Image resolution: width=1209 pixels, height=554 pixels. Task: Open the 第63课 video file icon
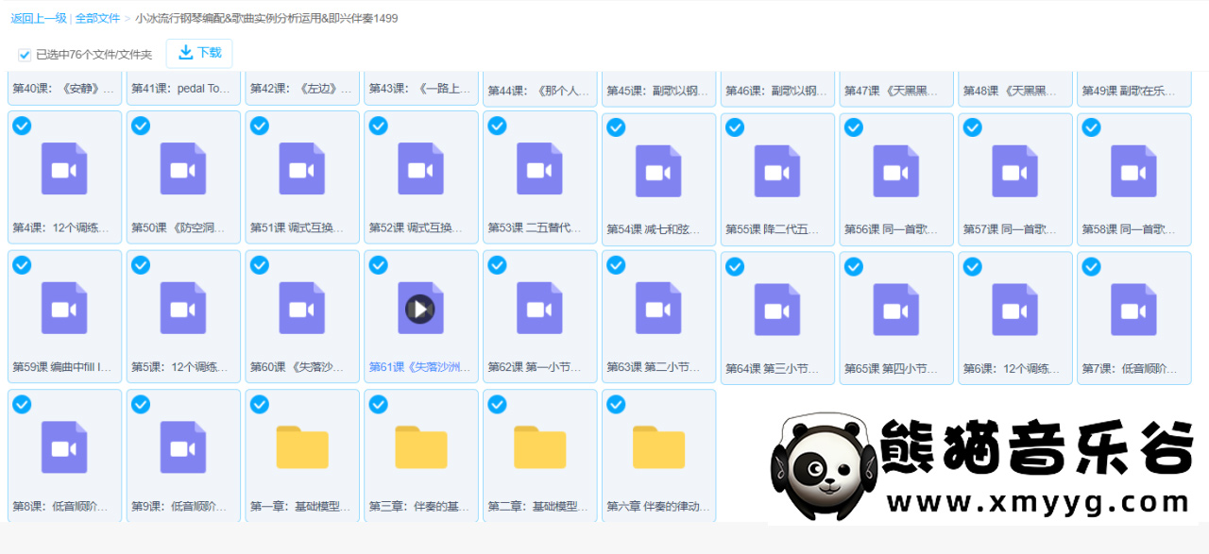[659, 309]
